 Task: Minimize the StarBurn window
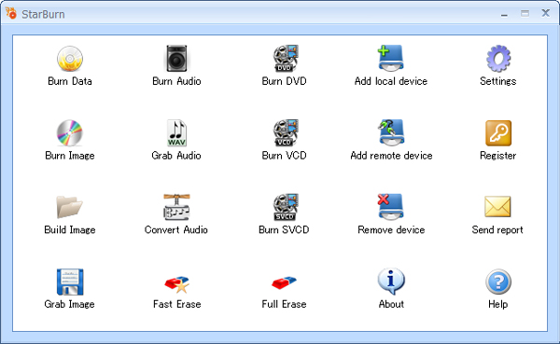(504, 14)
